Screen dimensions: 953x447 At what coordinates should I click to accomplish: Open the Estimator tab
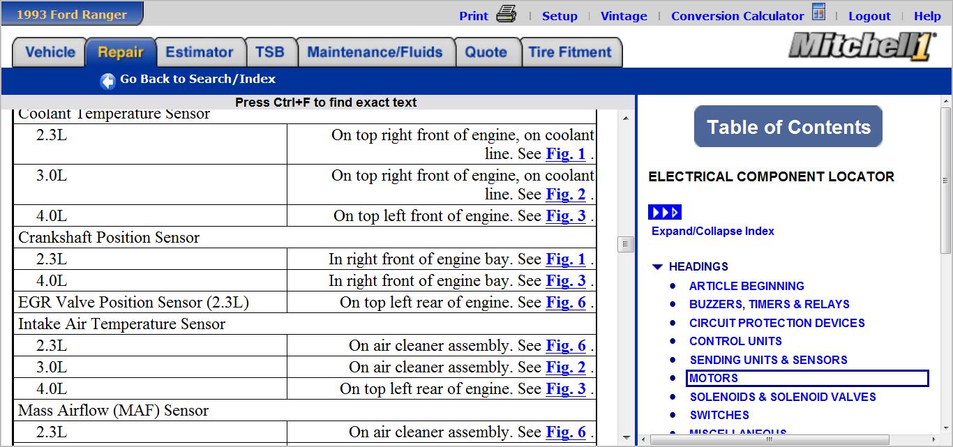pyautogui.click(x=200, y=52)
